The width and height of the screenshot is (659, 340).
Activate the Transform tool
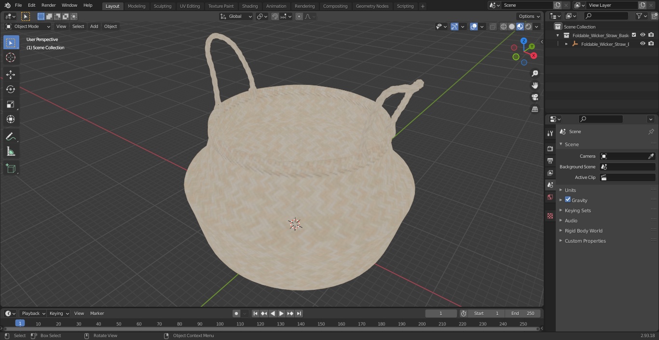[11, 119]
